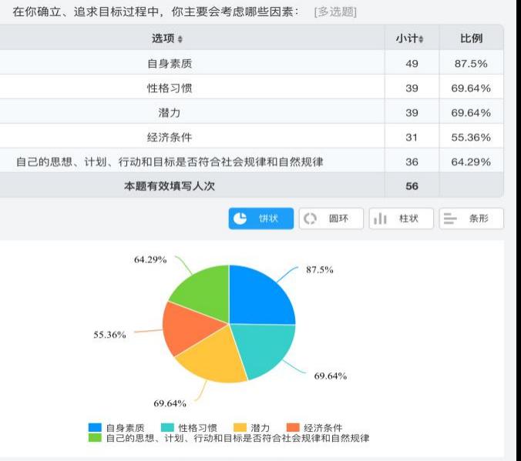Toggle 性格习惯 teal legend swatch

[x=167, y=428]
